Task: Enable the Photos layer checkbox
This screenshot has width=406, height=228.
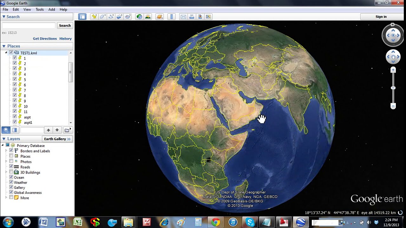Action: [x=11, y=161]
